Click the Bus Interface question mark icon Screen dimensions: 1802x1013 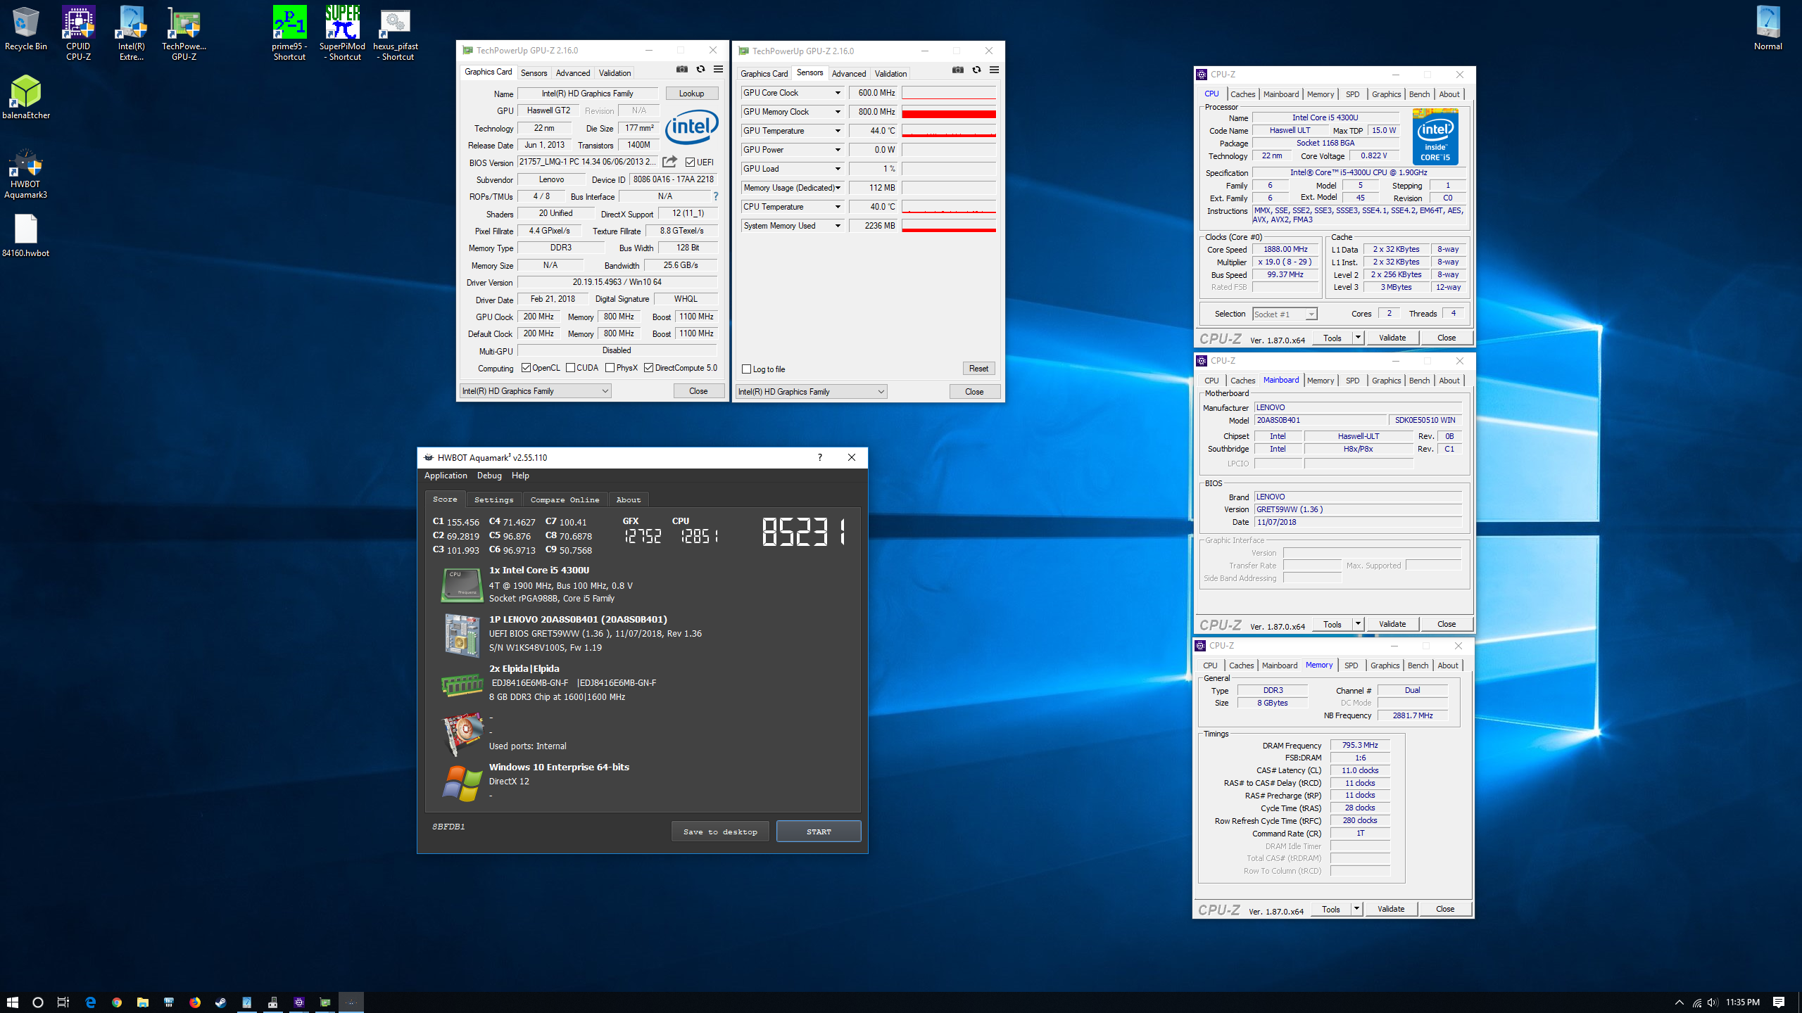click(715, 196)
